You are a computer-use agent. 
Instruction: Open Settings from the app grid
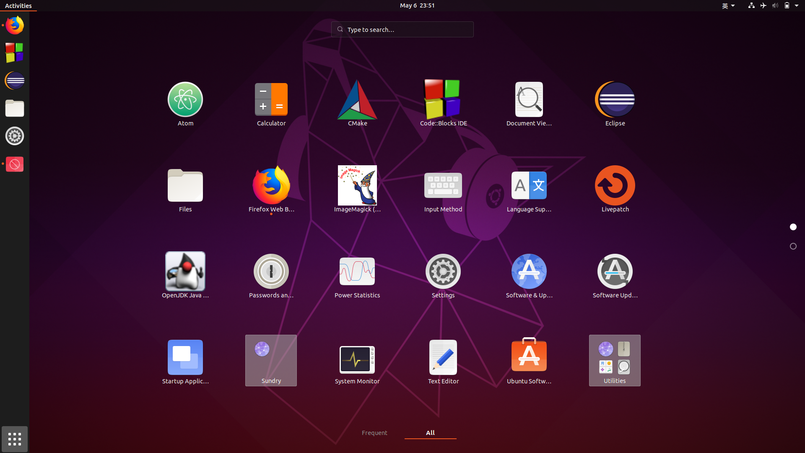coord(443,276)
